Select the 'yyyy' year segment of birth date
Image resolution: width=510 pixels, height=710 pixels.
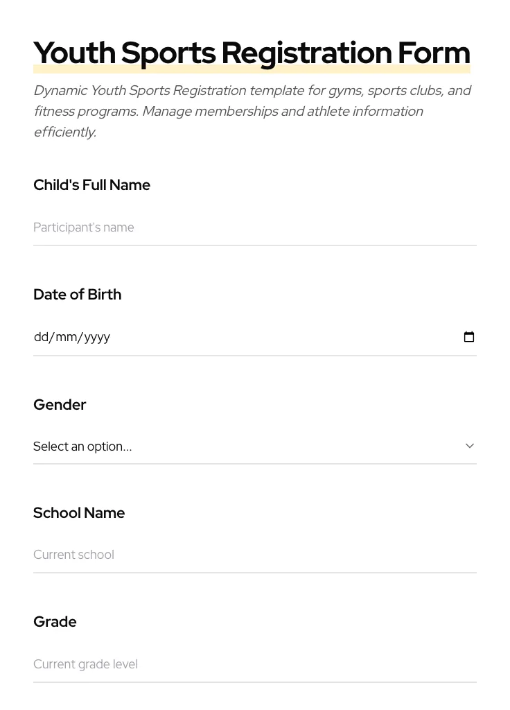(x=97, y=337)
